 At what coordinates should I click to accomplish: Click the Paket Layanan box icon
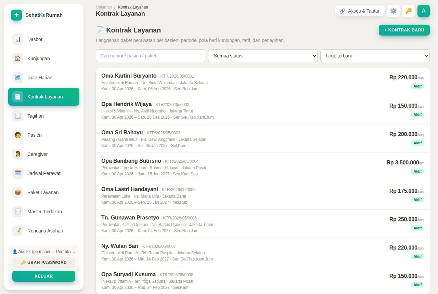tap(18, 192)
